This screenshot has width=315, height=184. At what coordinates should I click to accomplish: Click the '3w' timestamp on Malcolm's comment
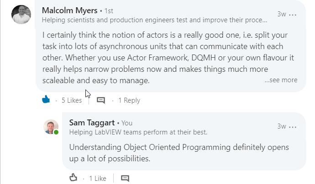(x=282, y=14)
